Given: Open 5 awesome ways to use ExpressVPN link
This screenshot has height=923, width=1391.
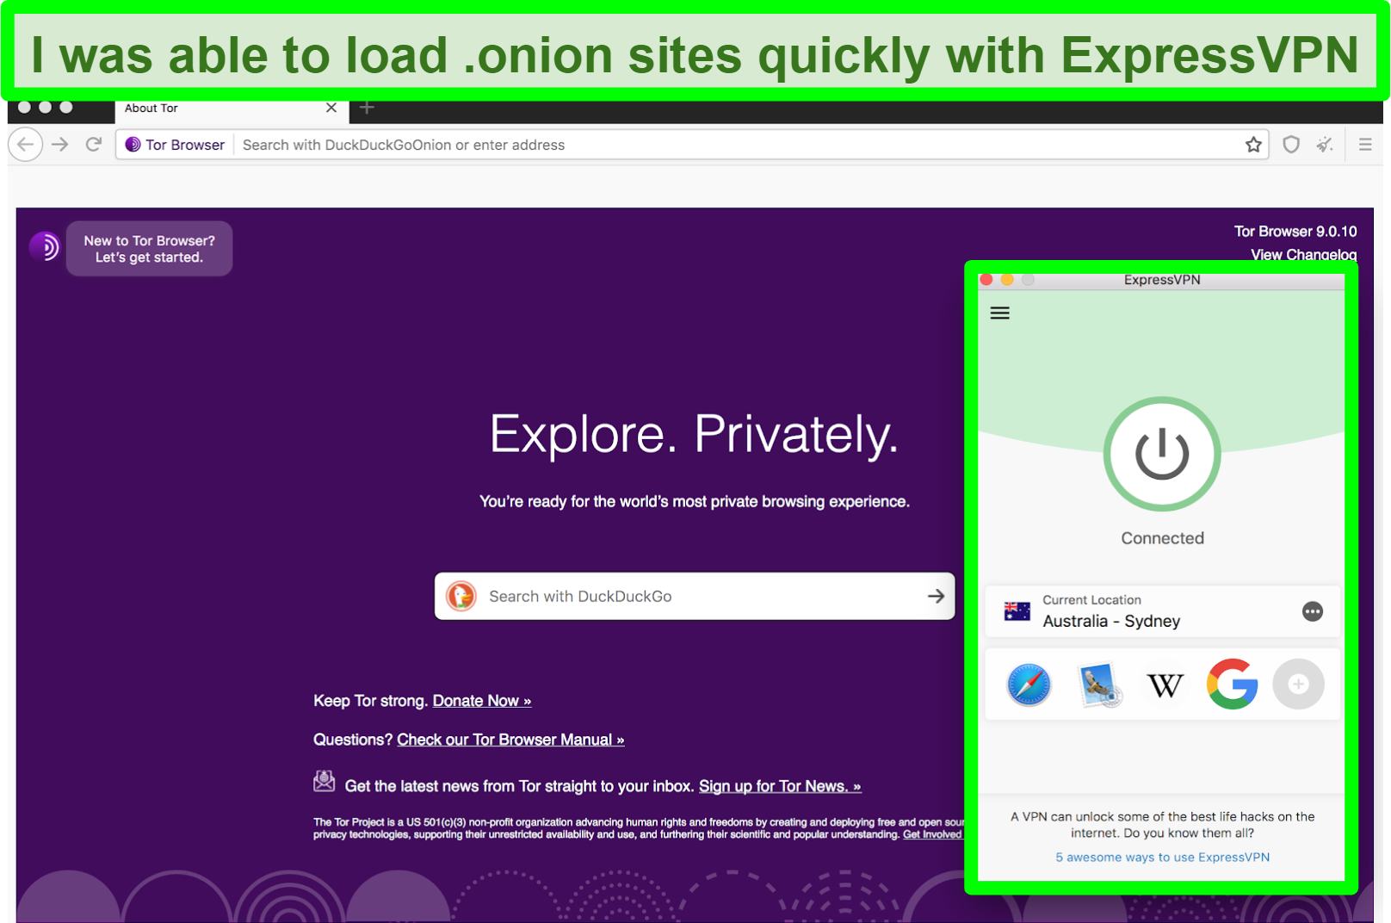Looking at the screenshot, I should coord(1162,857).
